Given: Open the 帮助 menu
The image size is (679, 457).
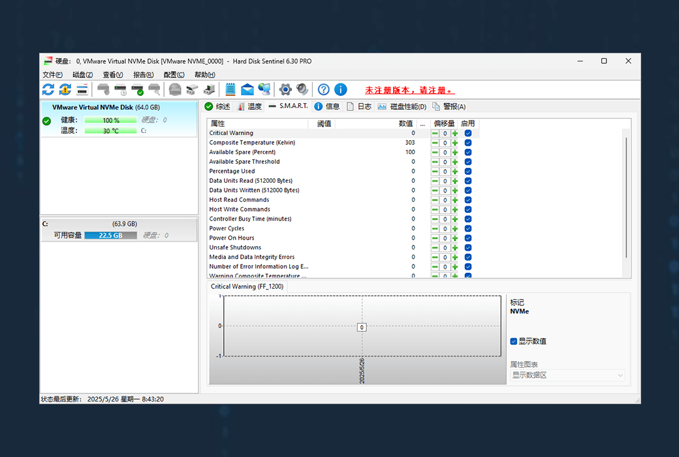Looking at the screenshot, I should point(205,74).
